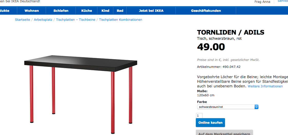Open the Wohnen menu

(32, 11)
